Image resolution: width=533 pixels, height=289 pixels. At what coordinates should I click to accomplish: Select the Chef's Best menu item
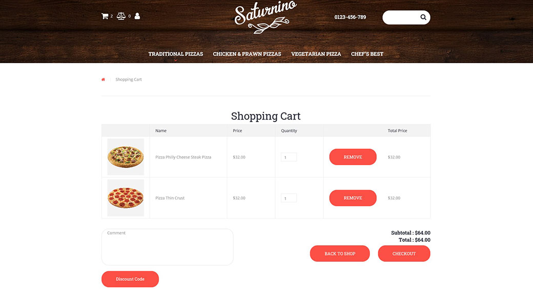point(367,54)
